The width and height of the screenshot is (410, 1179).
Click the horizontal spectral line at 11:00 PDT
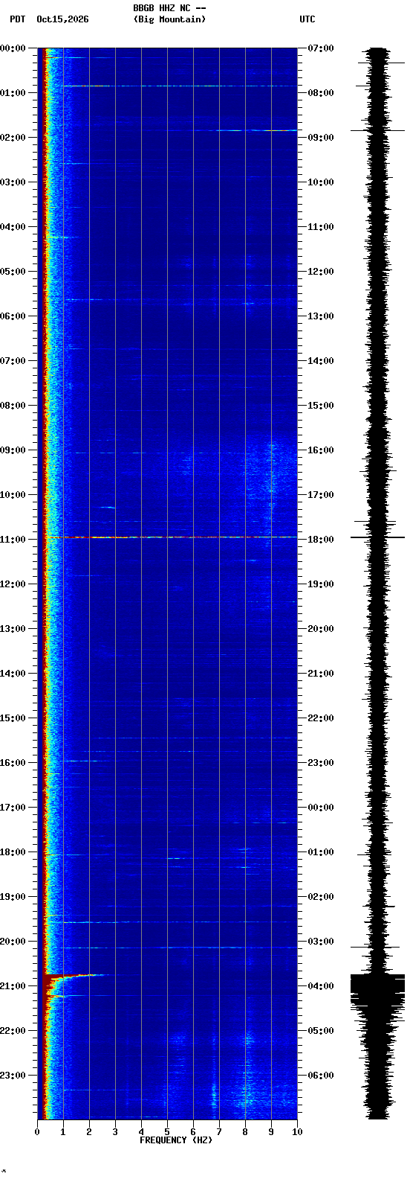point(169,537)
